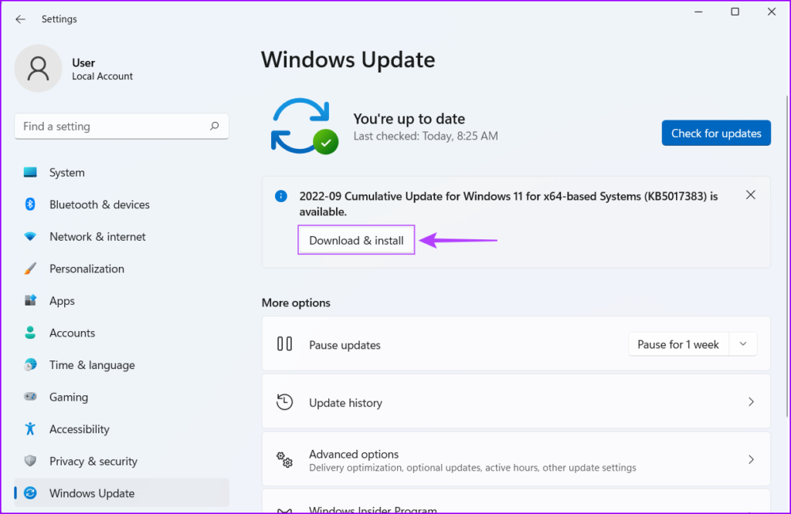Image resolution: width=791 pixels, height=514 pixels.
Task: Click the back arrow icon
Action: [20, 19]
